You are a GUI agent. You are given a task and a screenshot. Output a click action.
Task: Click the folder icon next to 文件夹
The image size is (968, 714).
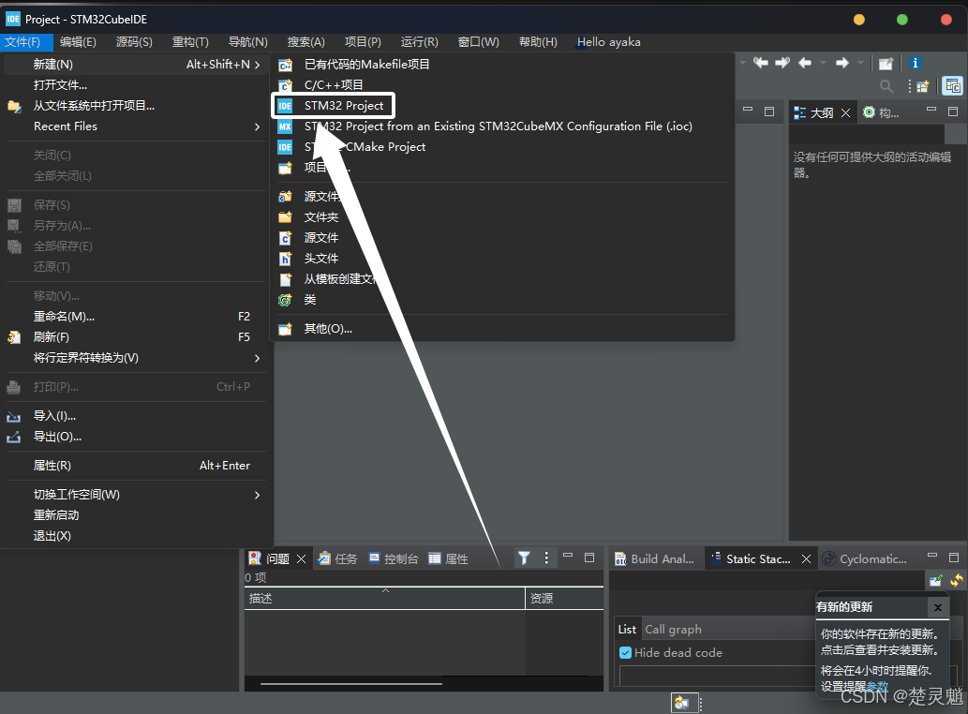[x=285, y=217]
